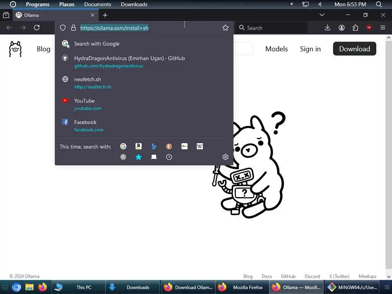Select the Ollama browser tab

click(55, 15)
